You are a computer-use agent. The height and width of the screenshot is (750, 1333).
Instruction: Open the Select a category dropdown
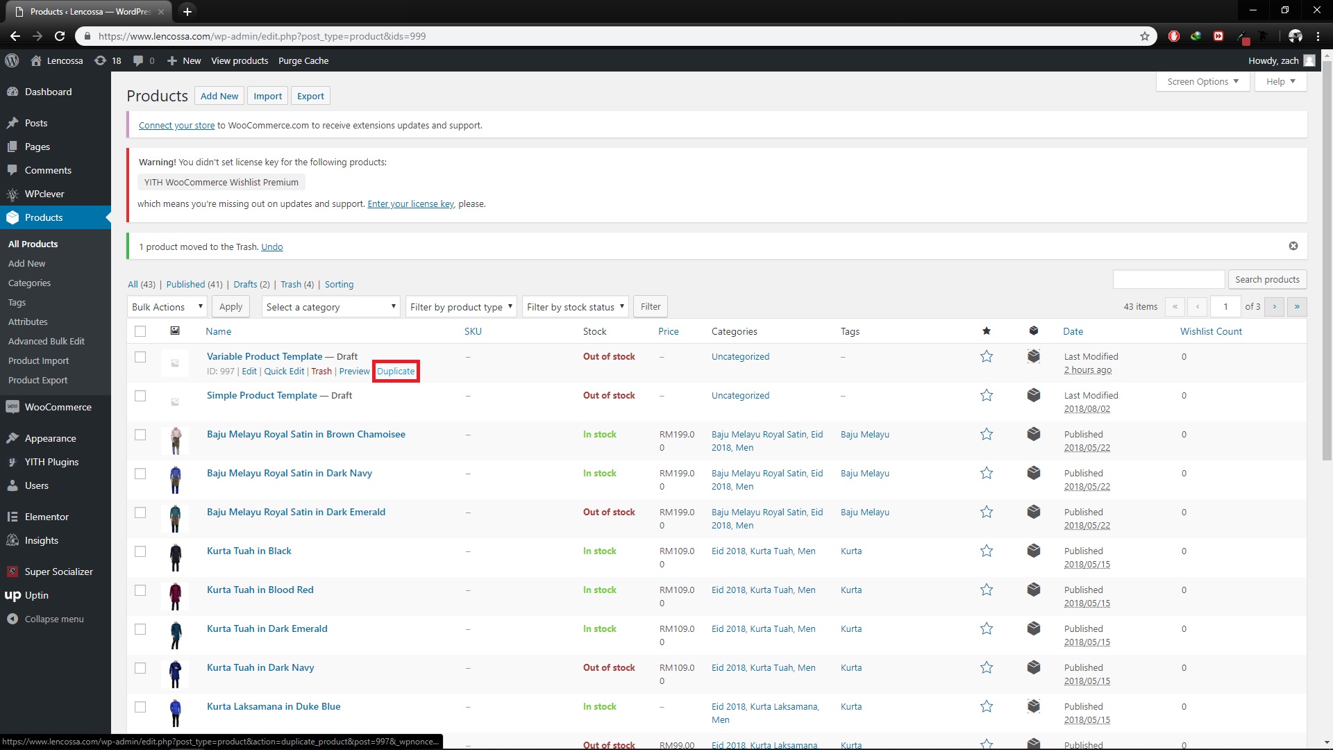[330, 307]
